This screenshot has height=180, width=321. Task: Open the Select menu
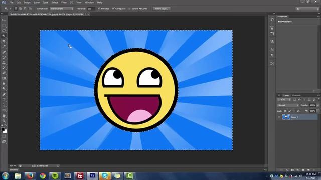[55, 3]
